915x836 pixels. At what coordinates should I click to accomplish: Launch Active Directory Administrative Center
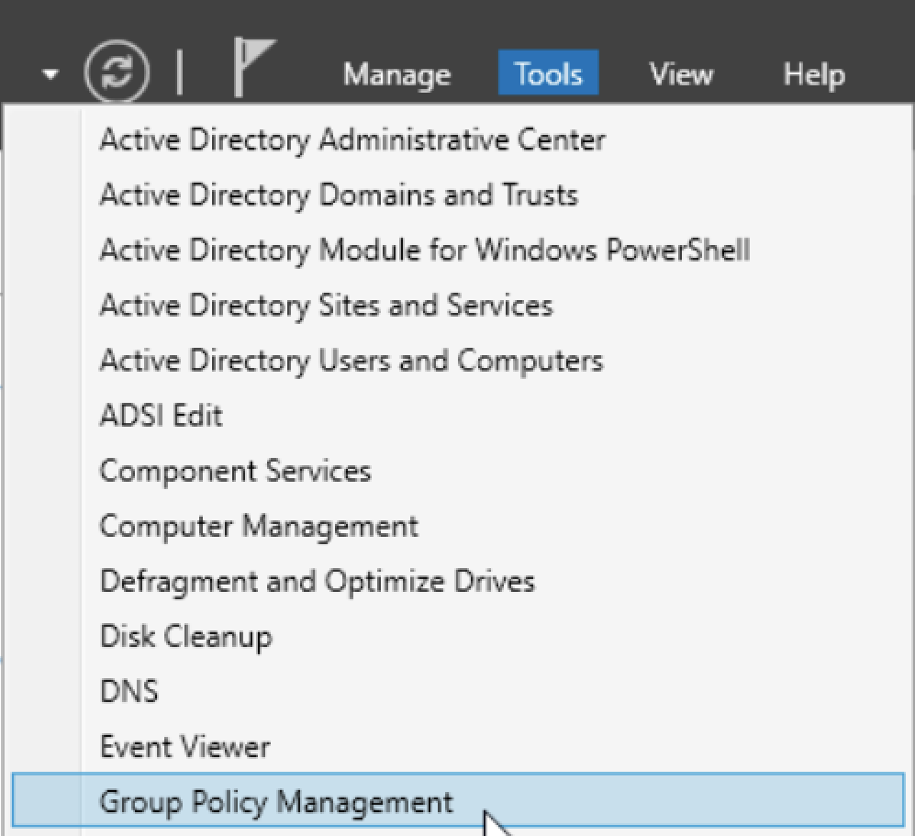[x=458, y=140]
